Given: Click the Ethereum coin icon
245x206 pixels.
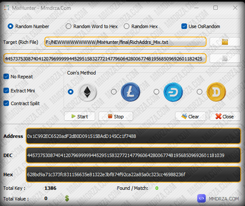Looking at the screenshot, I should click(x=87, y=92).
